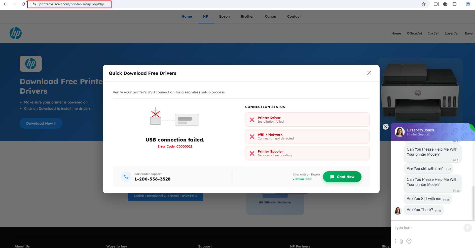Click the Are You still with me? message
475x248 pixels.
tap(428, 169)
